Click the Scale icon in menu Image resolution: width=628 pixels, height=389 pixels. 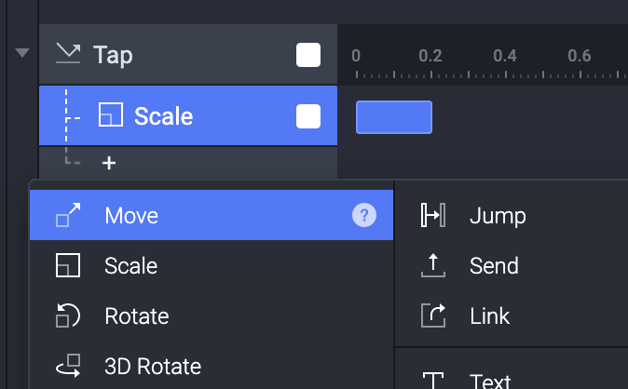(x=68, y=266)
